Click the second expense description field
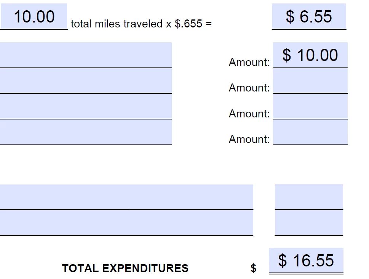 (86, 80)
